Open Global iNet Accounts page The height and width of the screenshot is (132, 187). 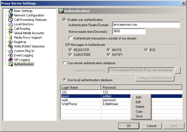tap(29, 33)
